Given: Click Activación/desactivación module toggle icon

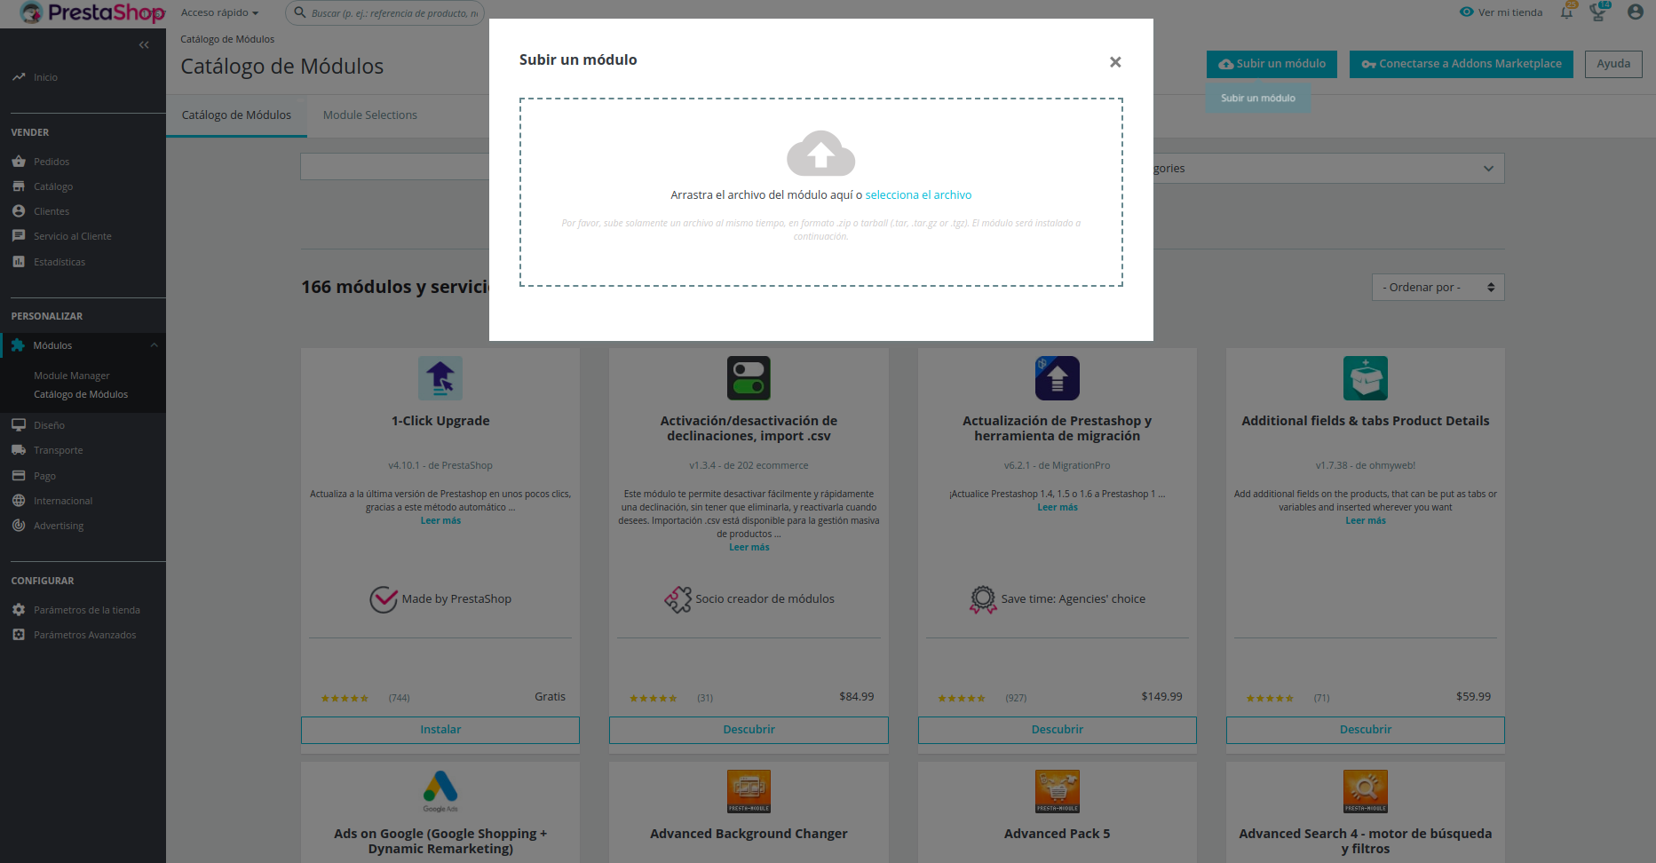Looking at the screenshot, I should tap(749, 378).
